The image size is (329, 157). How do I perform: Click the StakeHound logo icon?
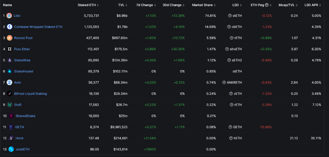click(x=9, y=71)
